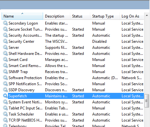The height and width of the screenshot is (127, 150).
Task: Click 'The WSCSV...' description text
Action: [56, 41]
